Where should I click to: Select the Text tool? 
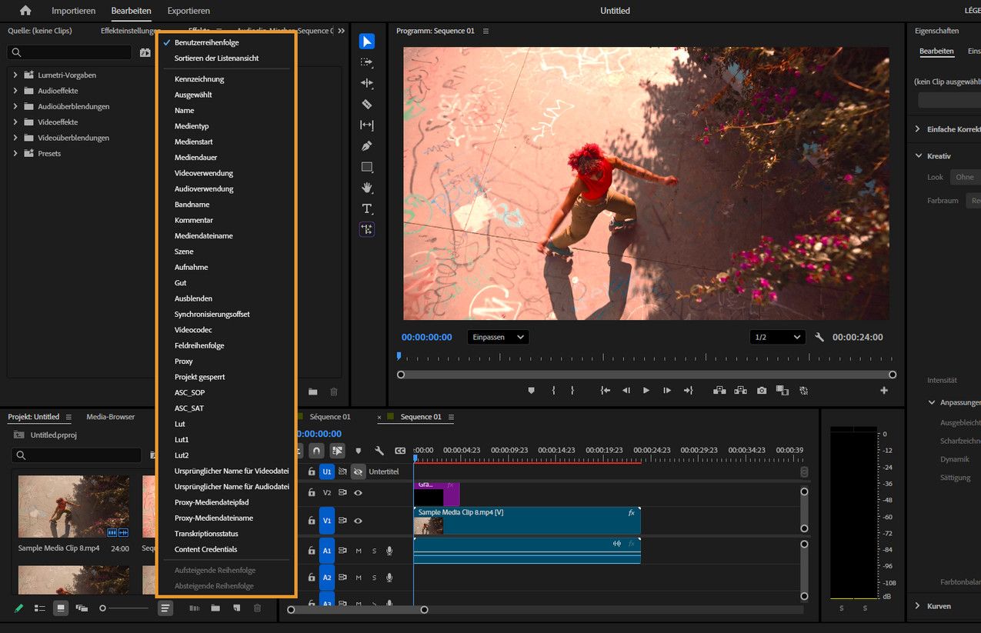(367, 208)
